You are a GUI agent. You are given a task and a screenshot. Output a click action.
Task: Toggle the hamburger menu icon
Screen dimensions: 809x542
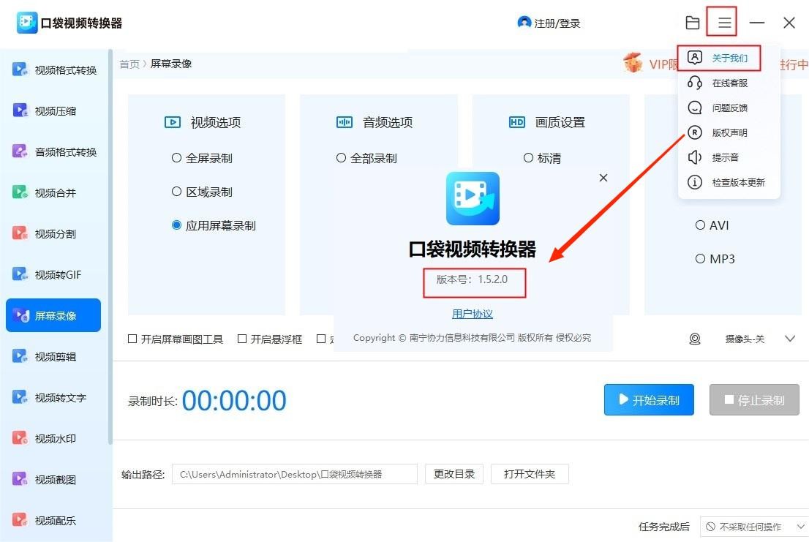[x=724, y=23]
